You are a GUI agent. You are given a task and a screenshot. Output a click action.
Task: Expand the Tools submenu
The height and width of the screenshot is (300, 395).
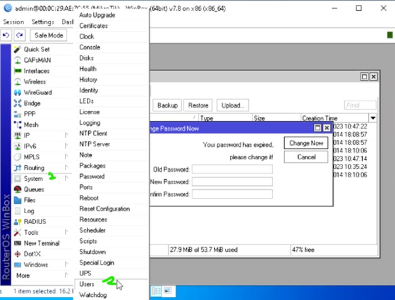point(66,232)
